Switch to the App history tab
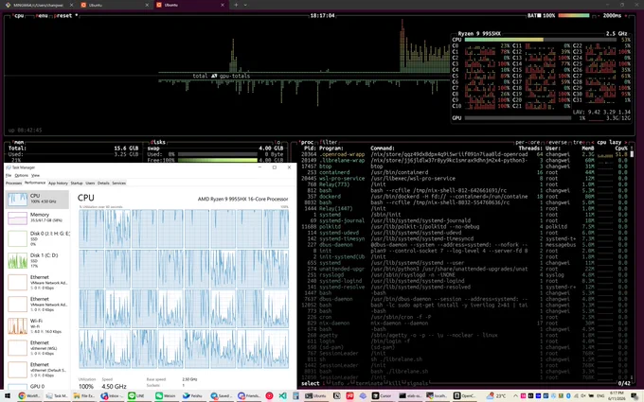644x402 pixels. pyautogui.click(x=58, y=183)
